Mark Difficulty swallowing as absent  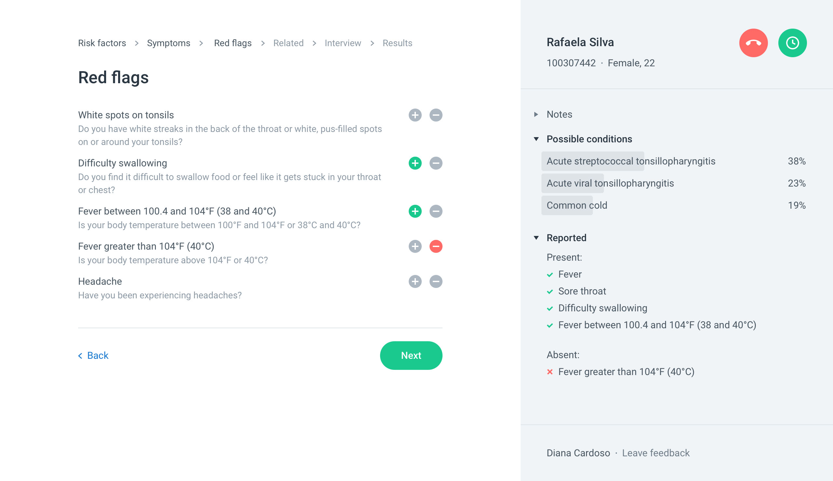point(436,163)
